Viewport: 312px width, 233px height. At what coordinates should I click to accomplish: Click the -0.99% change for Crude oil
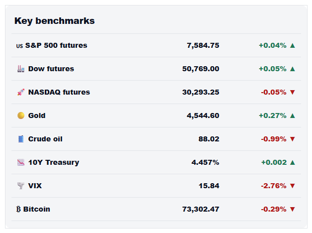coord(274,139)
